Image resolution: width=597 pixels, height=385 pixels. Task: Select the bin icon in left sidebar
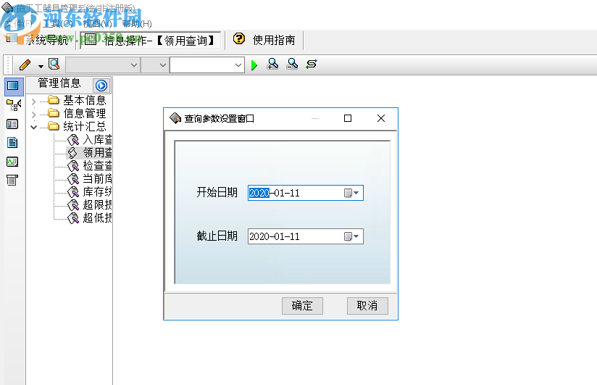[x=12, y=180]
